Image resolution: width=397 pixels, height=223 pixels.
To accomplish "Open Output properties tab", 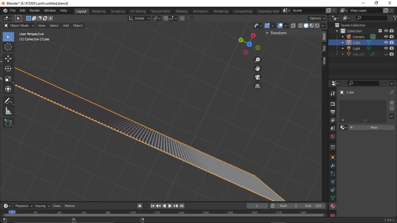I will [333, 112].
